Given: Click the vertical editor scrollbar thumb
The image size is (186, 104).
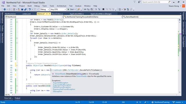Looking at the screenshot, I should pos(180,43).
